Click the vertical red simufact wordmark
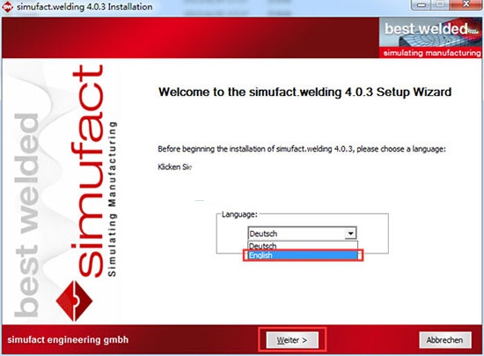 87,171
